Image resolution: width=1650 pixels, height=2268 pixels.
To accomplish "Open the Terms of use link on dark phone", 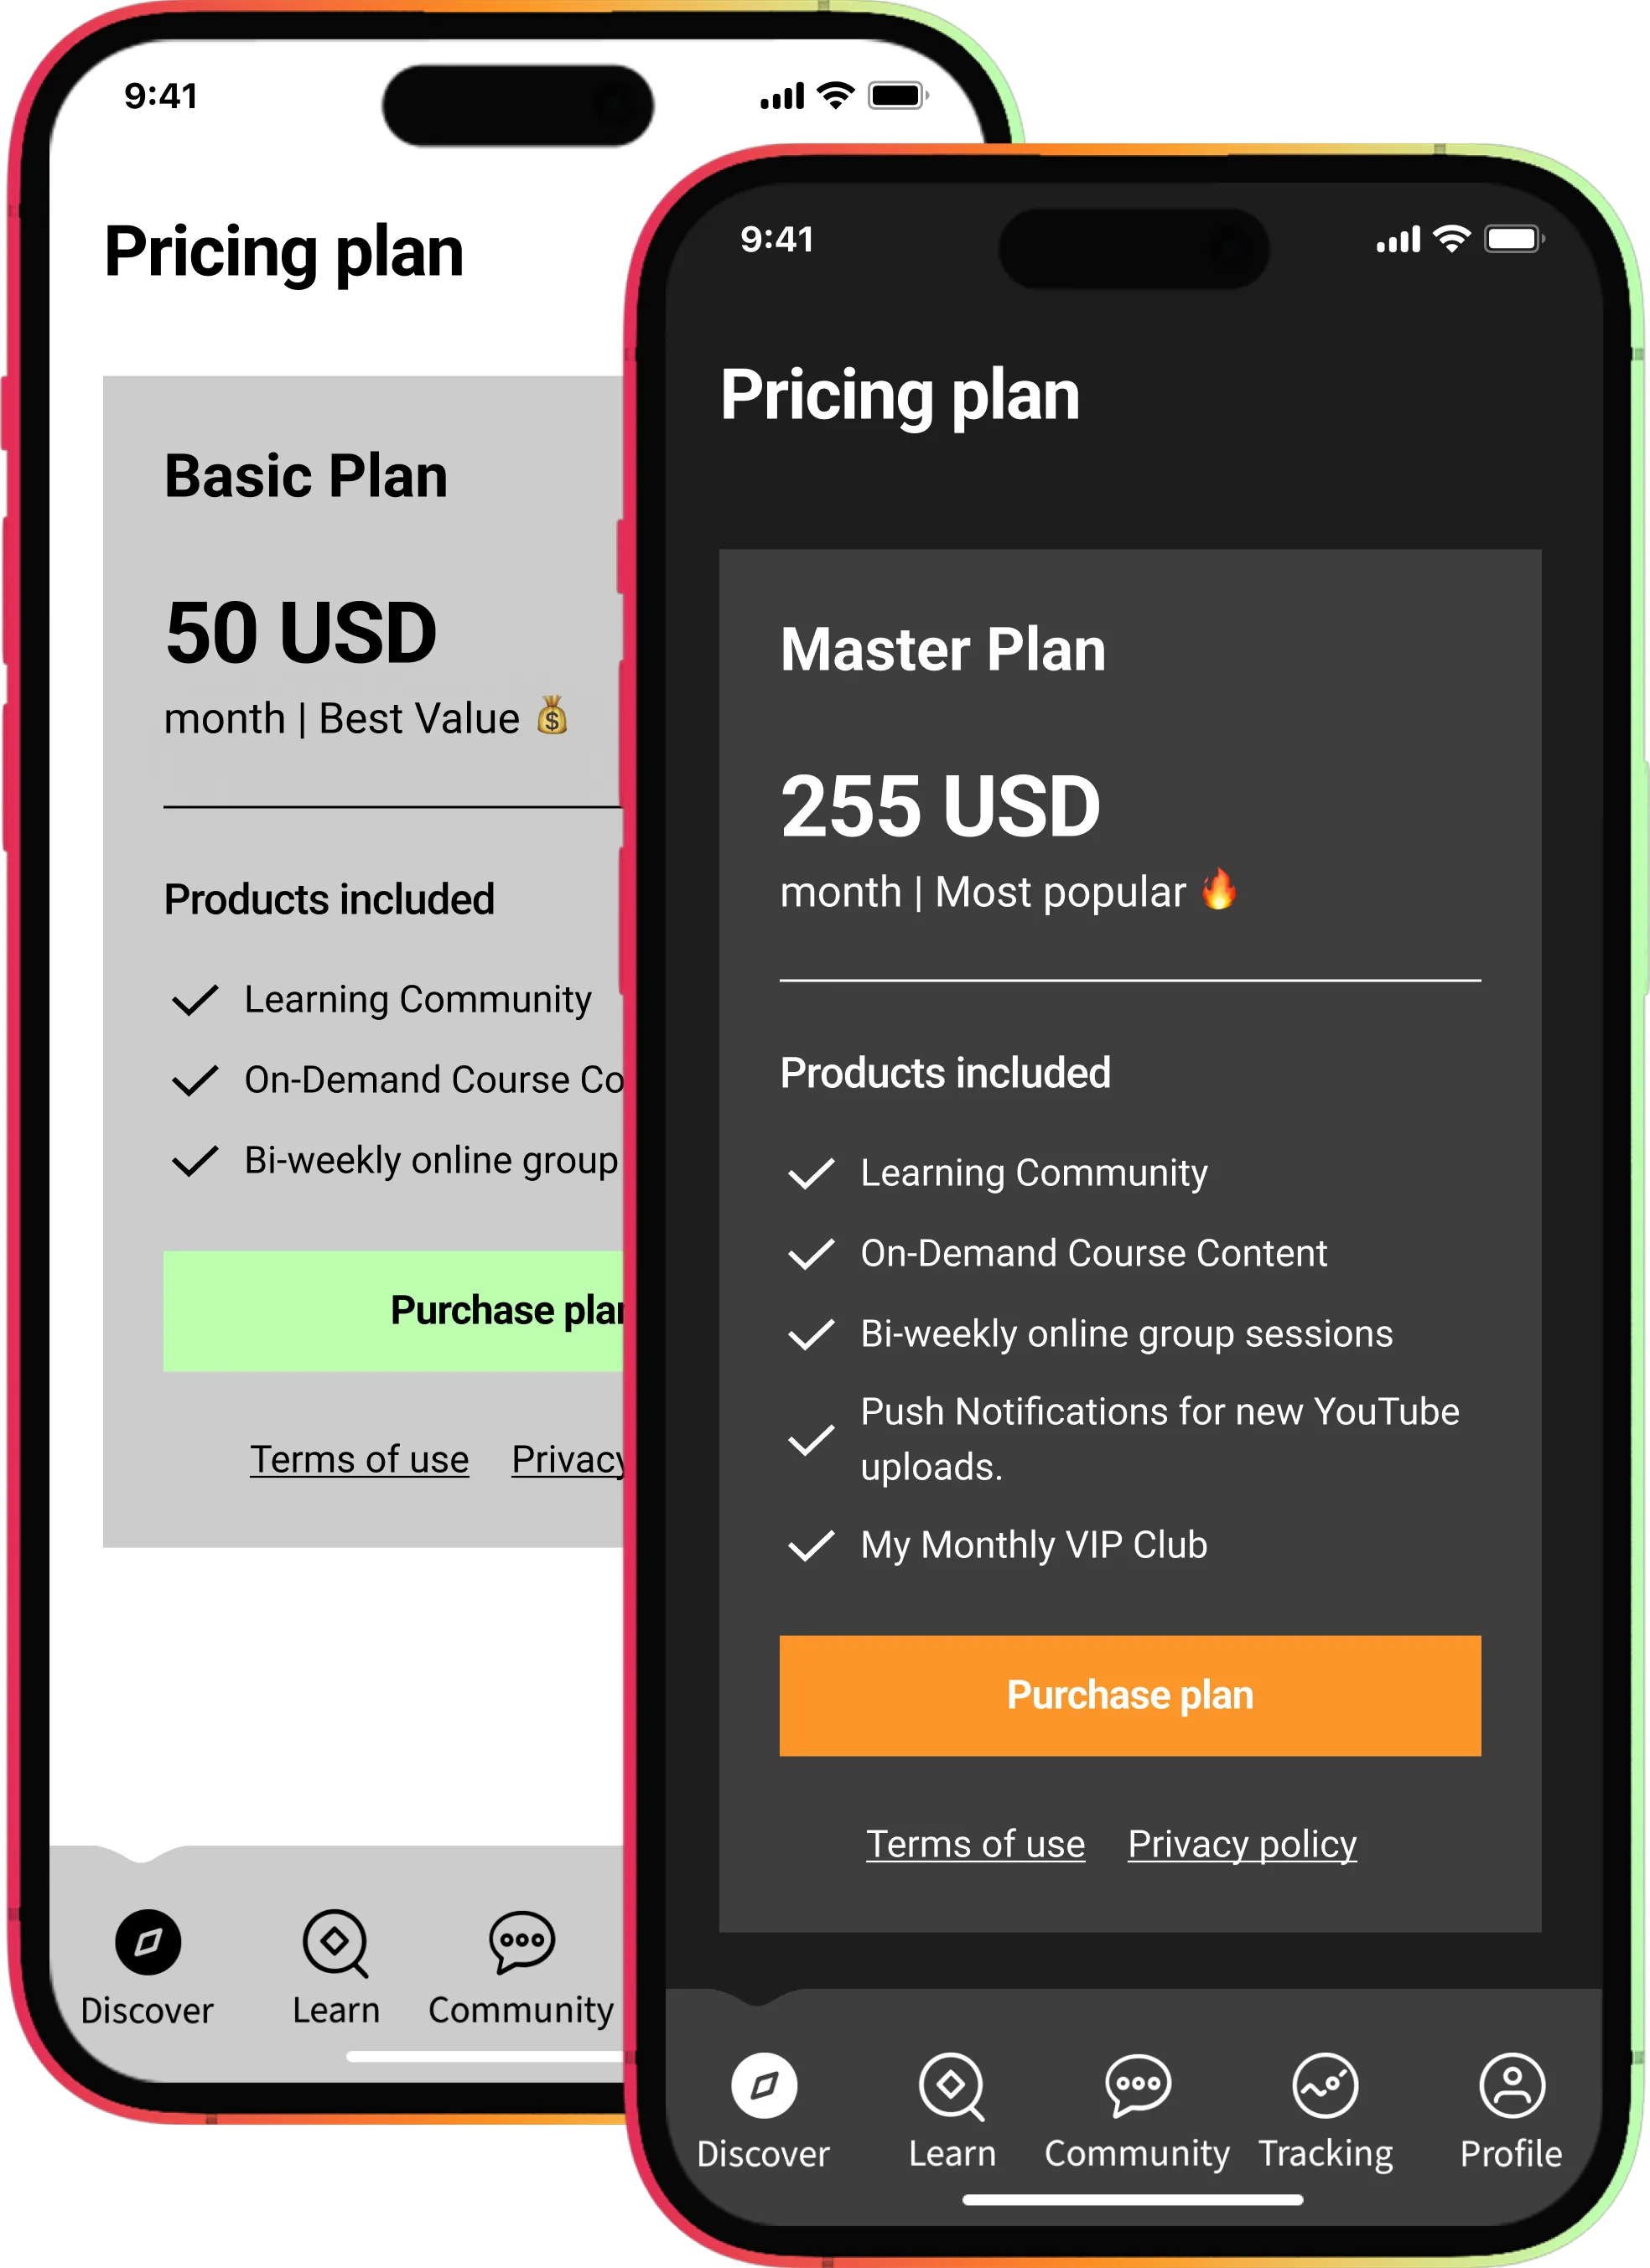I will (976, 1843).
